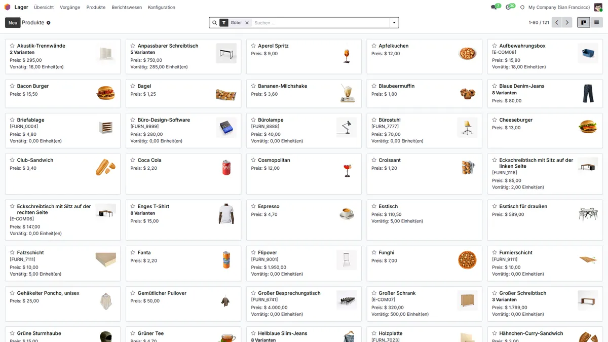Click the debug bug icon near company name
The width and height of the screenshot is (608, 342).
[522, 8]
